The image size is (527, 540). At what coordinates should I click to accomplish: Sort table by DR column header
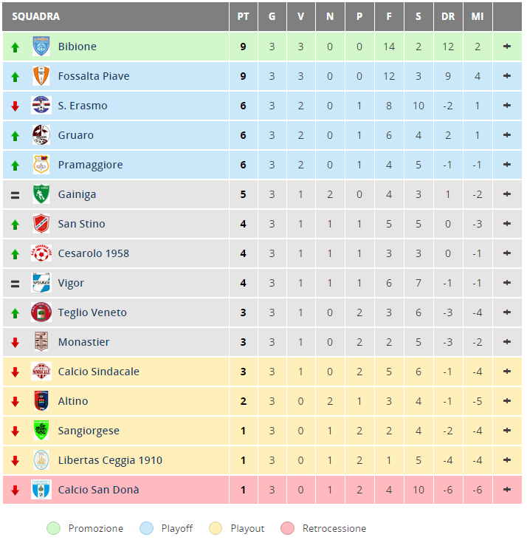[448, 16]
